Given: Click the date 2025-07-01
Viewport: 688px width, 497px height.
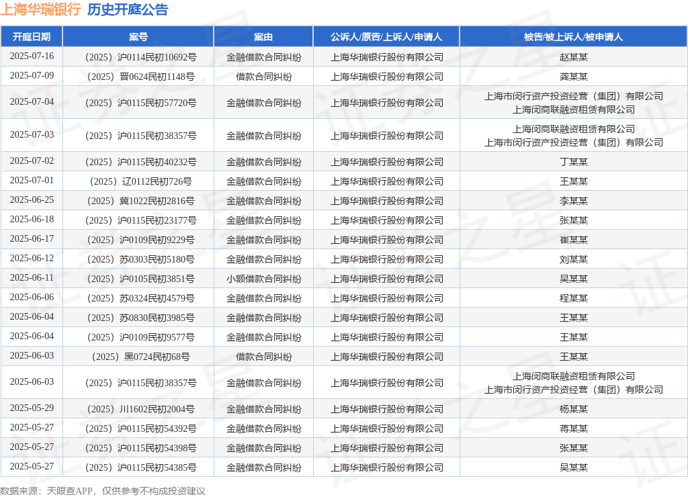Looking at the screenshot, I should (32, 180).
